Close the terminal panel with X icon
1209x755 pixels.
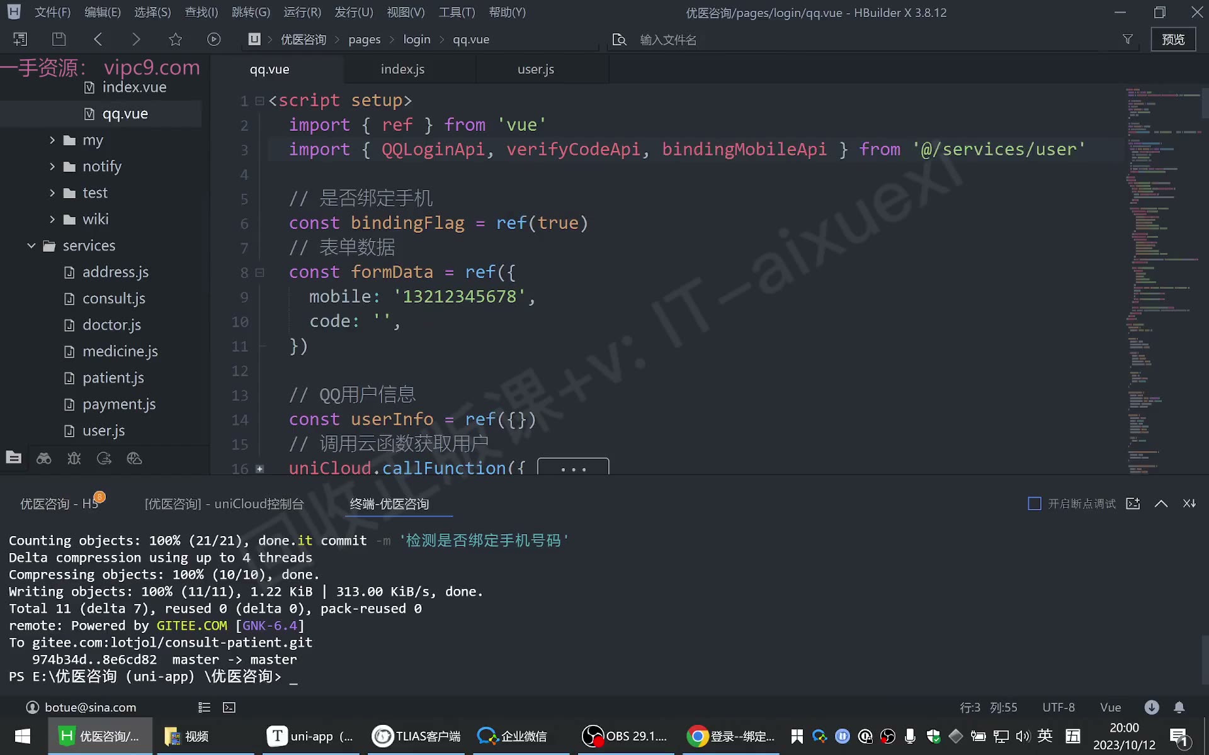pyautogui.click(x=1189, y=503)
